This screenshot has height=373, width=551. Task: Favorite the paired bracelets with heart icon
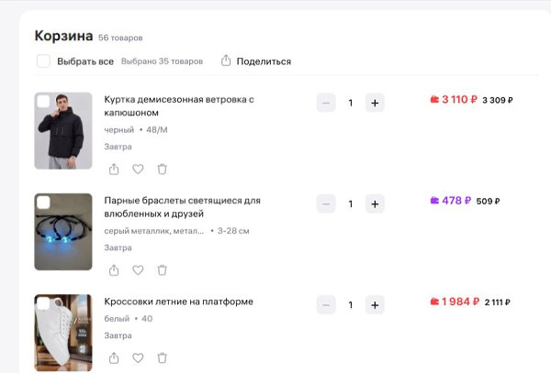(x=138, y=270)
